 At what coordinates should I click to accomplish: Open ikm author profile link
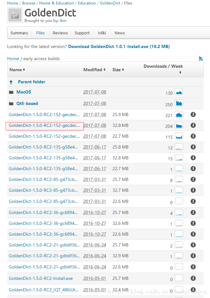(63, 21)
